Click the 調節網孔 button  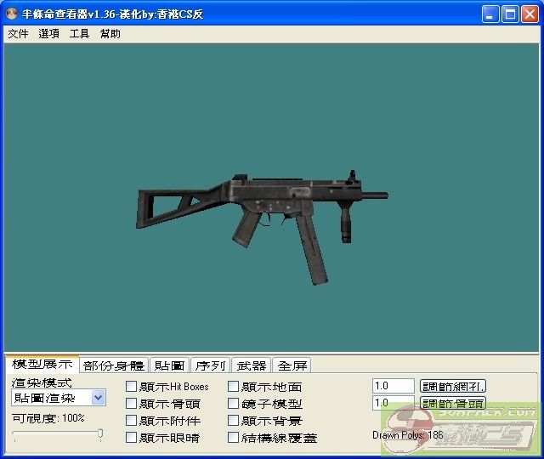tap(453, 386)
